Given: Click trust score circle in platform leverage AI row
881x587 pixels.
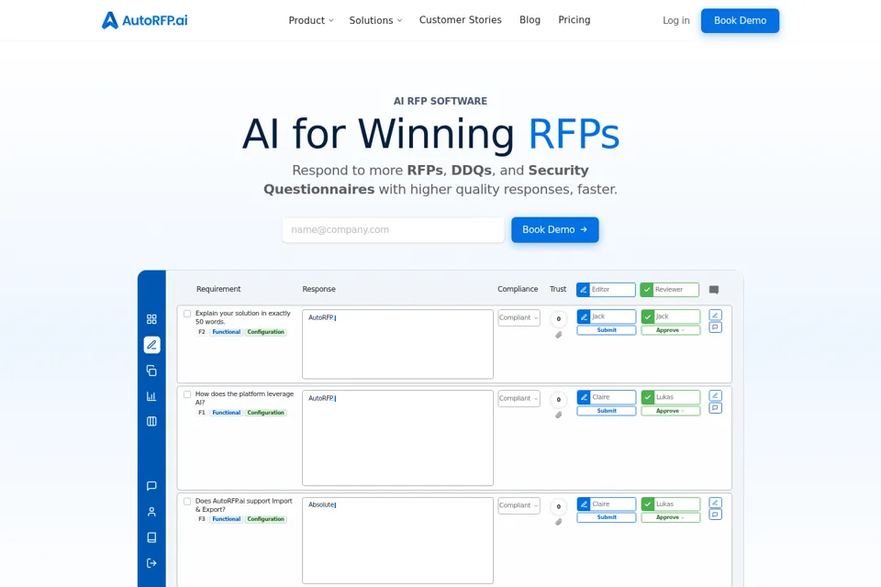Looking at the screenshot, I should (x=559, y=399).
